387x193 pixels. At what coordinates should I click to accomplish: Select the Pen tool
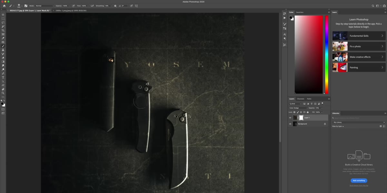(x=3, y=73)
